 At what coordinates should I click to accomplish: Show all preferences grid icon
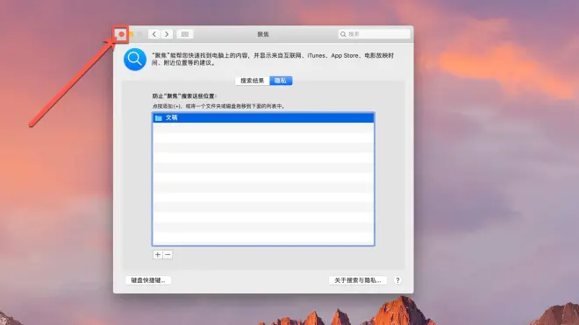click(x=185, y=34)
